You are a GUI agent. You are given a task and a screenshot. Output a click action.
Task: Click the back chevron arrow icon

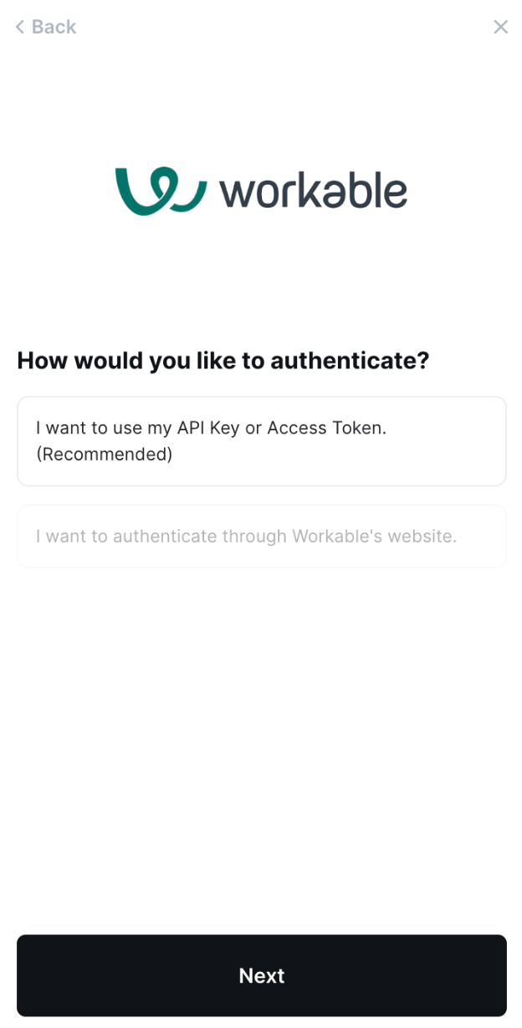pos(20,27)
